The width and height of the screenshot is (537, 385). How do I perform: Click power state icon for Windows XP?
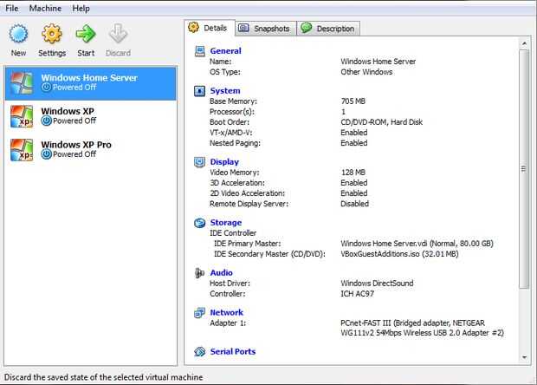[46, 121]
